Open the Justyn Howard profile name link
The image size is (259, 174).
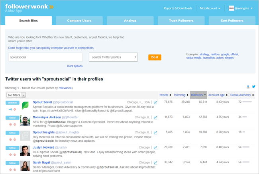point(43,147)
